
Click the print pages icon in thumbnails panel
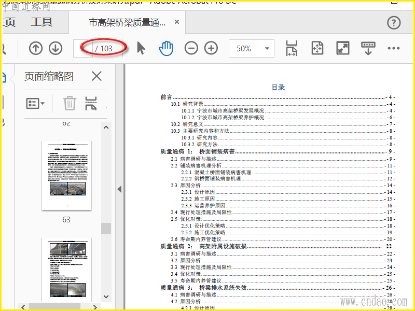point(91,103)
